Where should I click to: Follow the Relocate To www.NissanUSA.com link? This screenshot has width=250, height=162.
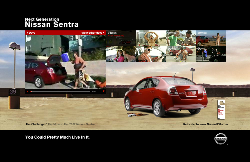click(x=205, y=124)
